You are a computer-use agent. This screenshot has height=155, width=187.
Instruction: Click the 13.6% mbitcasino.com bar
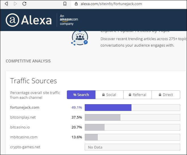pos(132,137)
